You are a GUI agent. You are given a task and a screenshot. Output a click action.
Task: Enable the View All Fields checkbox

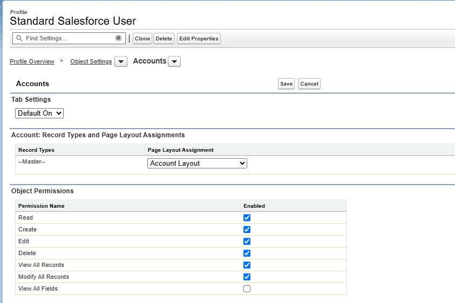(247, 289)
